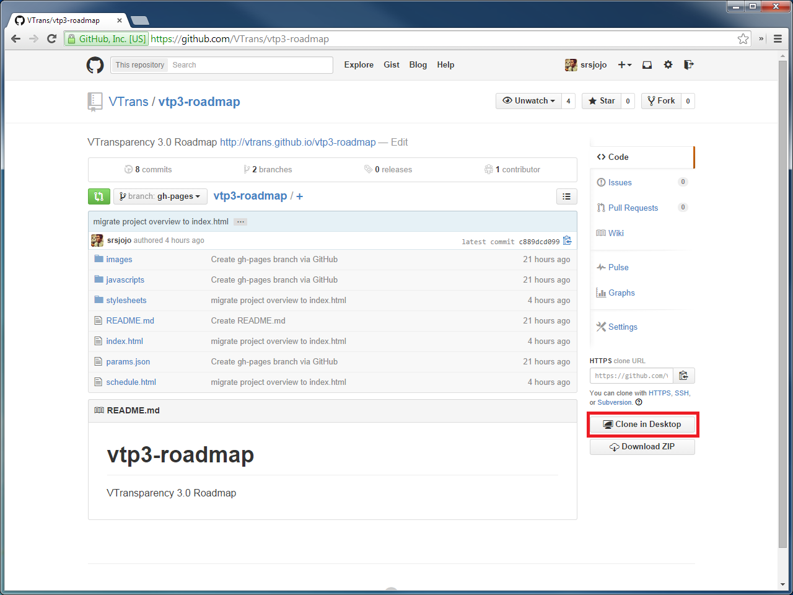
Task: Open the Help link
Action: click(x=445, y=64)
